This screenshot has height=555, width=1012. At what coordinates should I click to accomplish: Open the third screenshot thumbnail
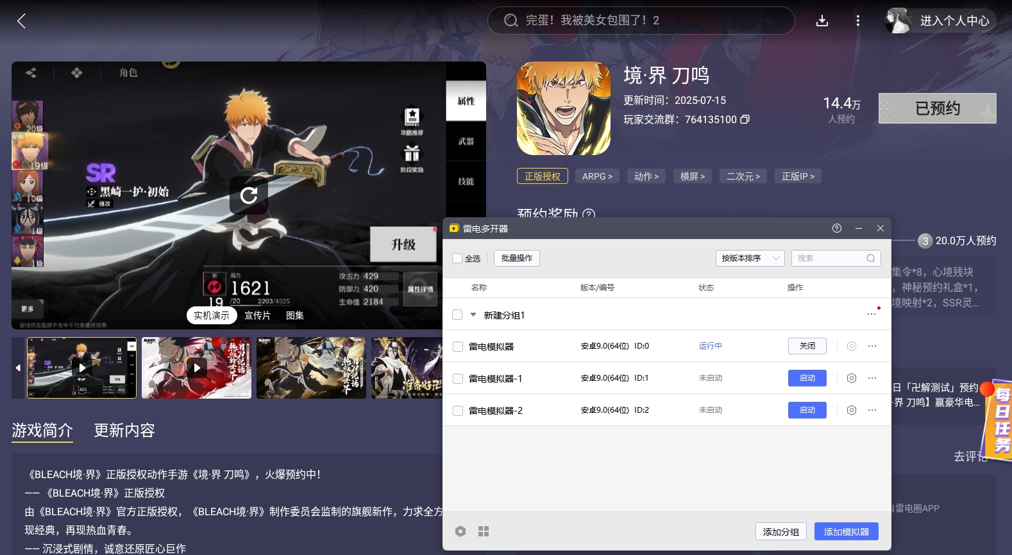click(311, 368)
